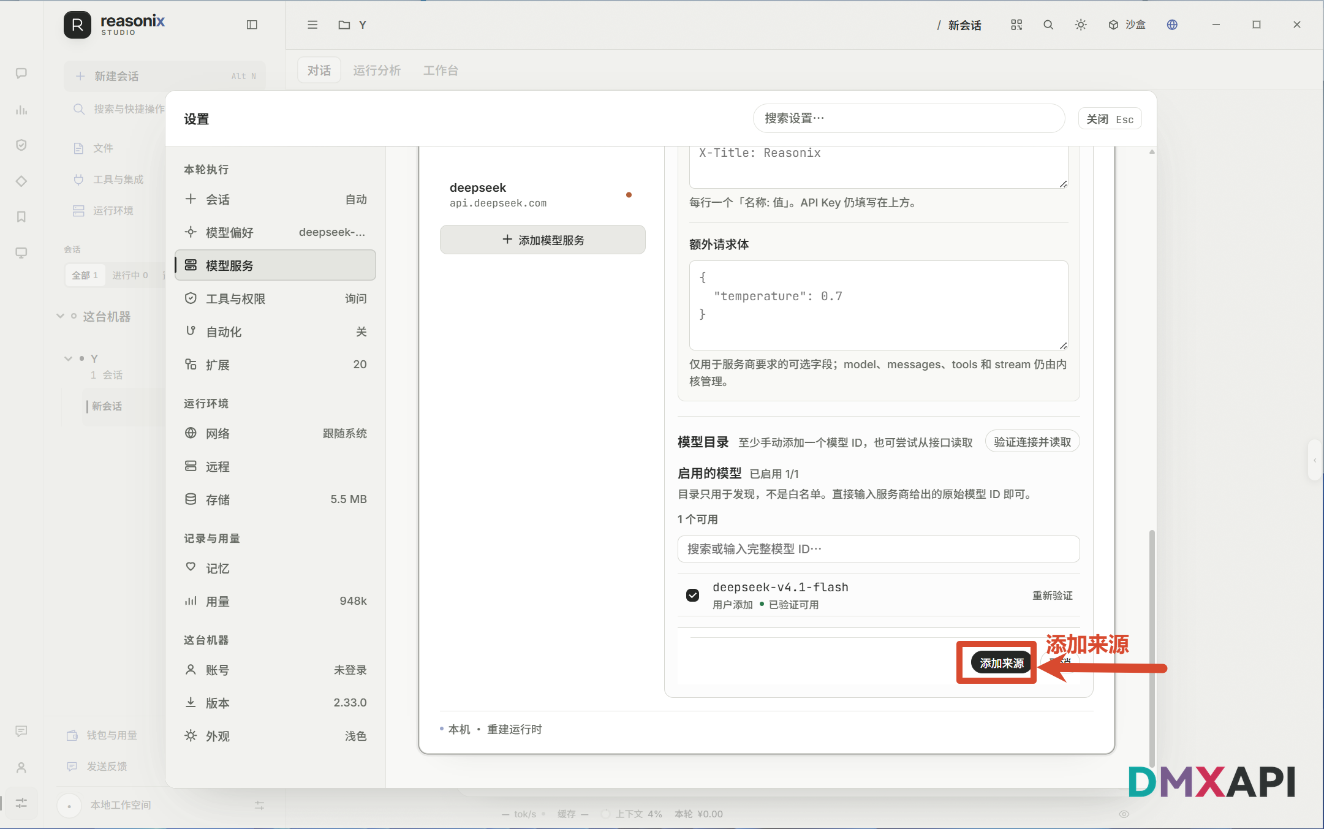Open the search magnifier icon in top bar
The height and width of the screenshot is (829, 1324).
coord(1048,25)
